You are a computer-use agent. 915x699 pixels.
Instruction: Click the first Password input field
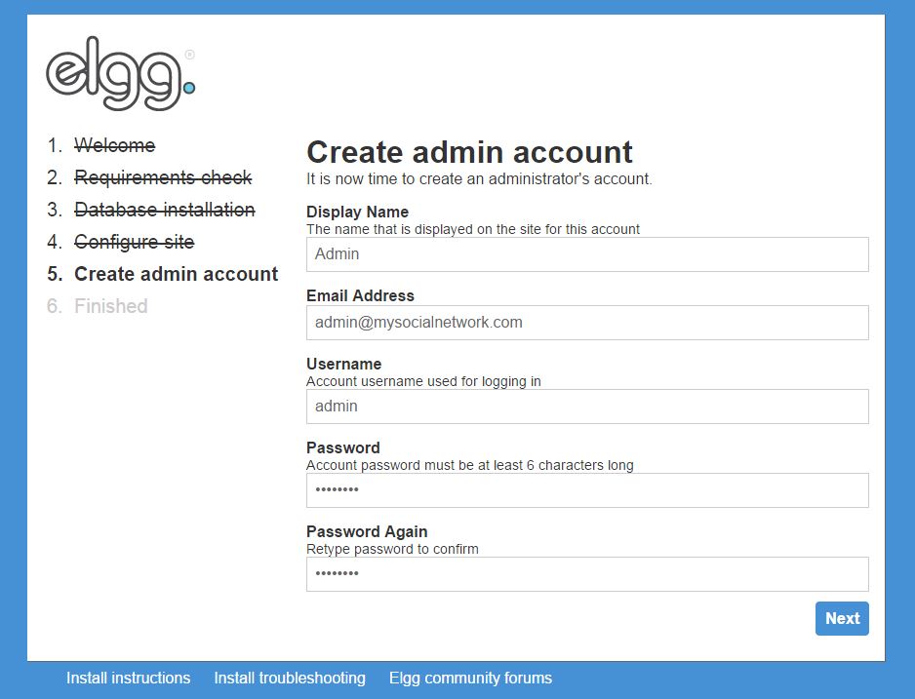586,490
